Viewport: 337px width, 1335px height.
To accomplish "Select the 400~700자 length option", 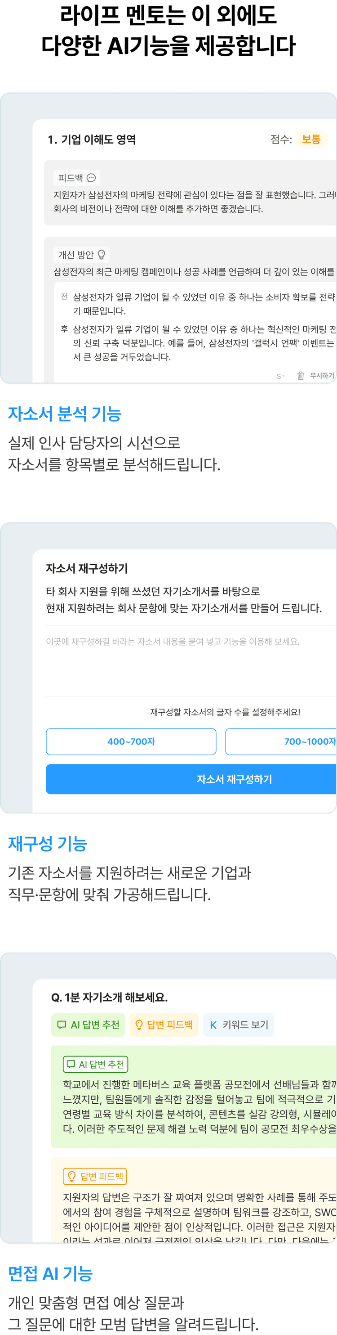I will tap(131, 741).
